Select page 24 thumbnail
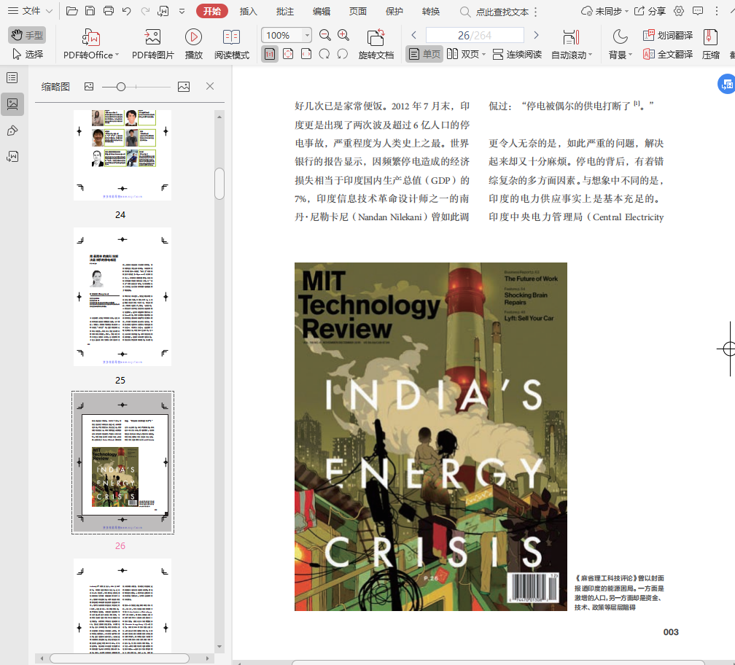This screenshot has width=735, height=665. [x=122, y=155]
